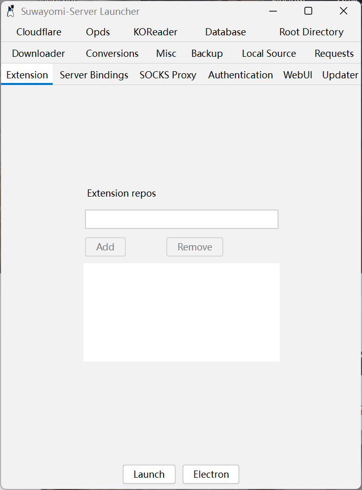The image size is (362, 490).
Task: Open the Database settings tab
Action: point(225,32)
